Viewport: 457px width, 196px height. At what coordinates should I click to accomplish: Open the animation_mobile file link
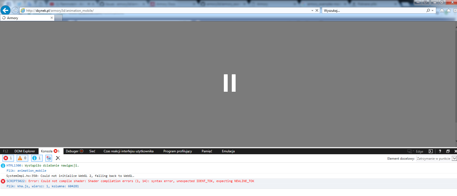(32, 171)
